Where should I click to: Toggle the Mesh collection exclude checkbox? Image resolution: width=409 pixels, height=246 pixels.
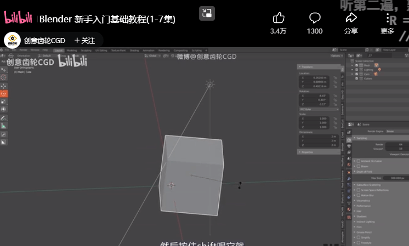pos(356,65)
